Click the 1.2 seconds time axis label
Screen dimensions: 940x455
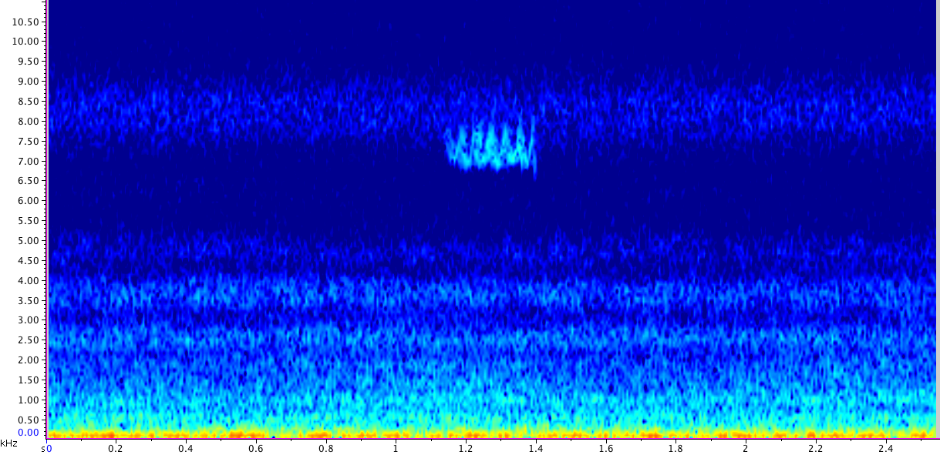click(466, 448)
